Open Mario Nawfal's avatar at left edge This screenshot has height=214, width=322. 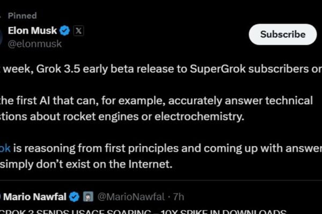(1, 197)
